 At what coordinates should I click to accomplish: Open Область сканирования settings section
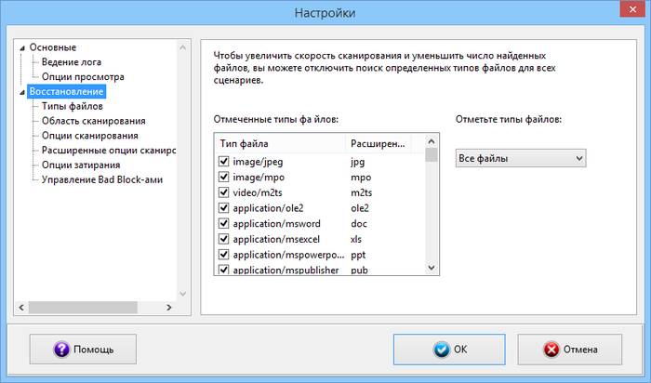(x=93, y=121)
